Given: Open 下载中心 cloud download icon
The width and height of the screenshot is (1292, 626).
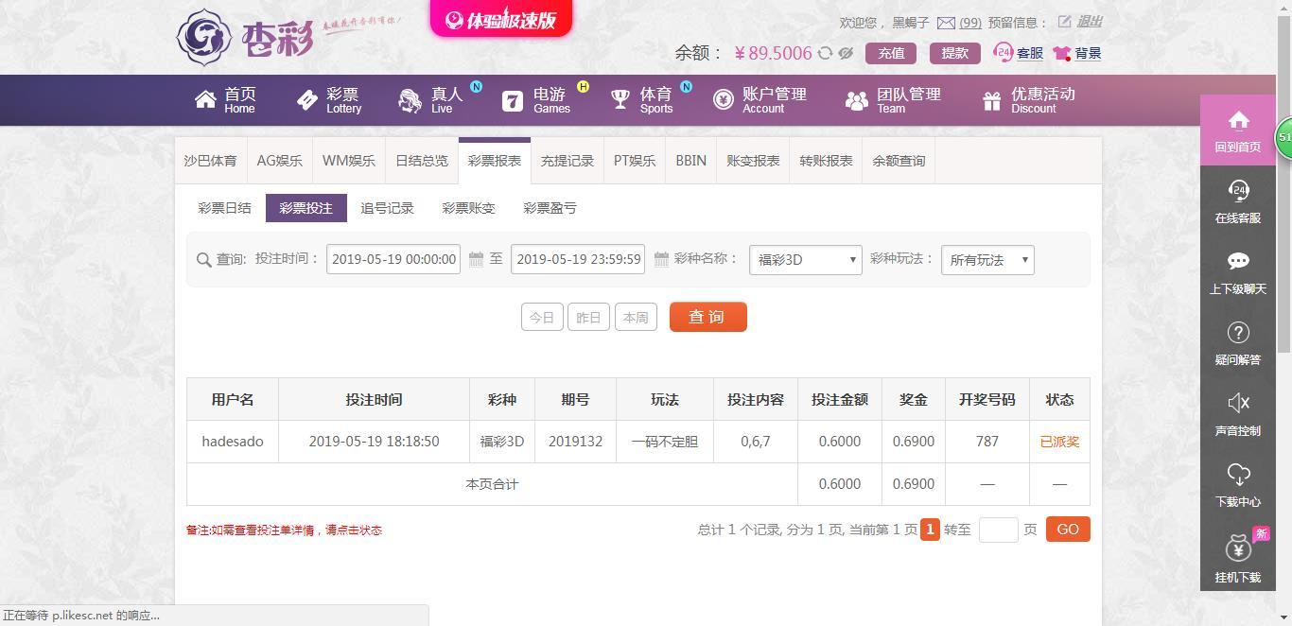Looking at the screenshot, I should (x=1238, y=474).
